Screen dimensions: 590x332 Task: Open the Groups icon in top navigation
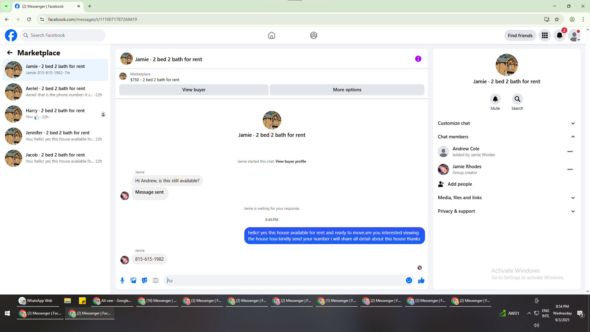(314, 35)
